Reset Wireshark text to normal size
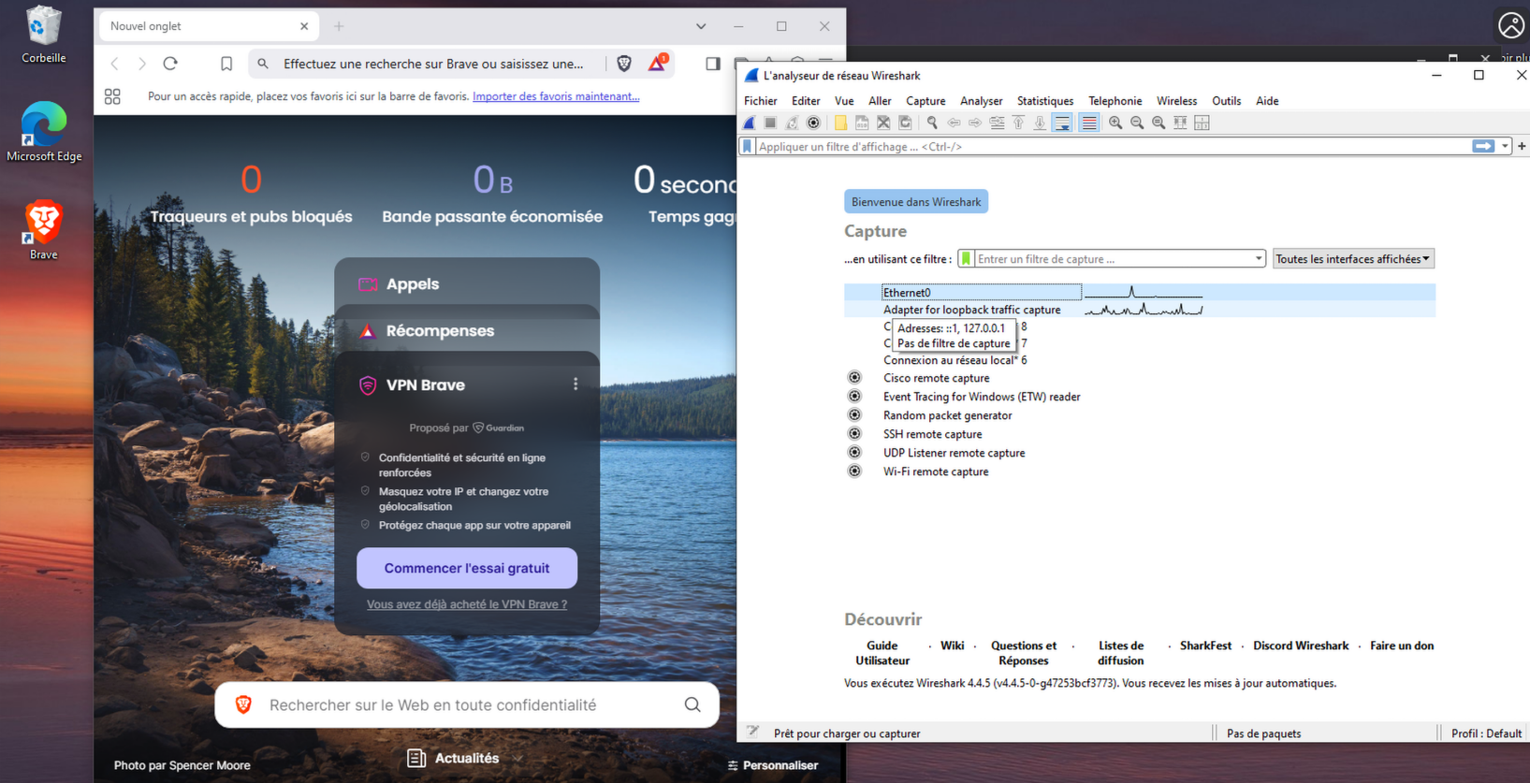1530x783 pixels. [1158, 123]
